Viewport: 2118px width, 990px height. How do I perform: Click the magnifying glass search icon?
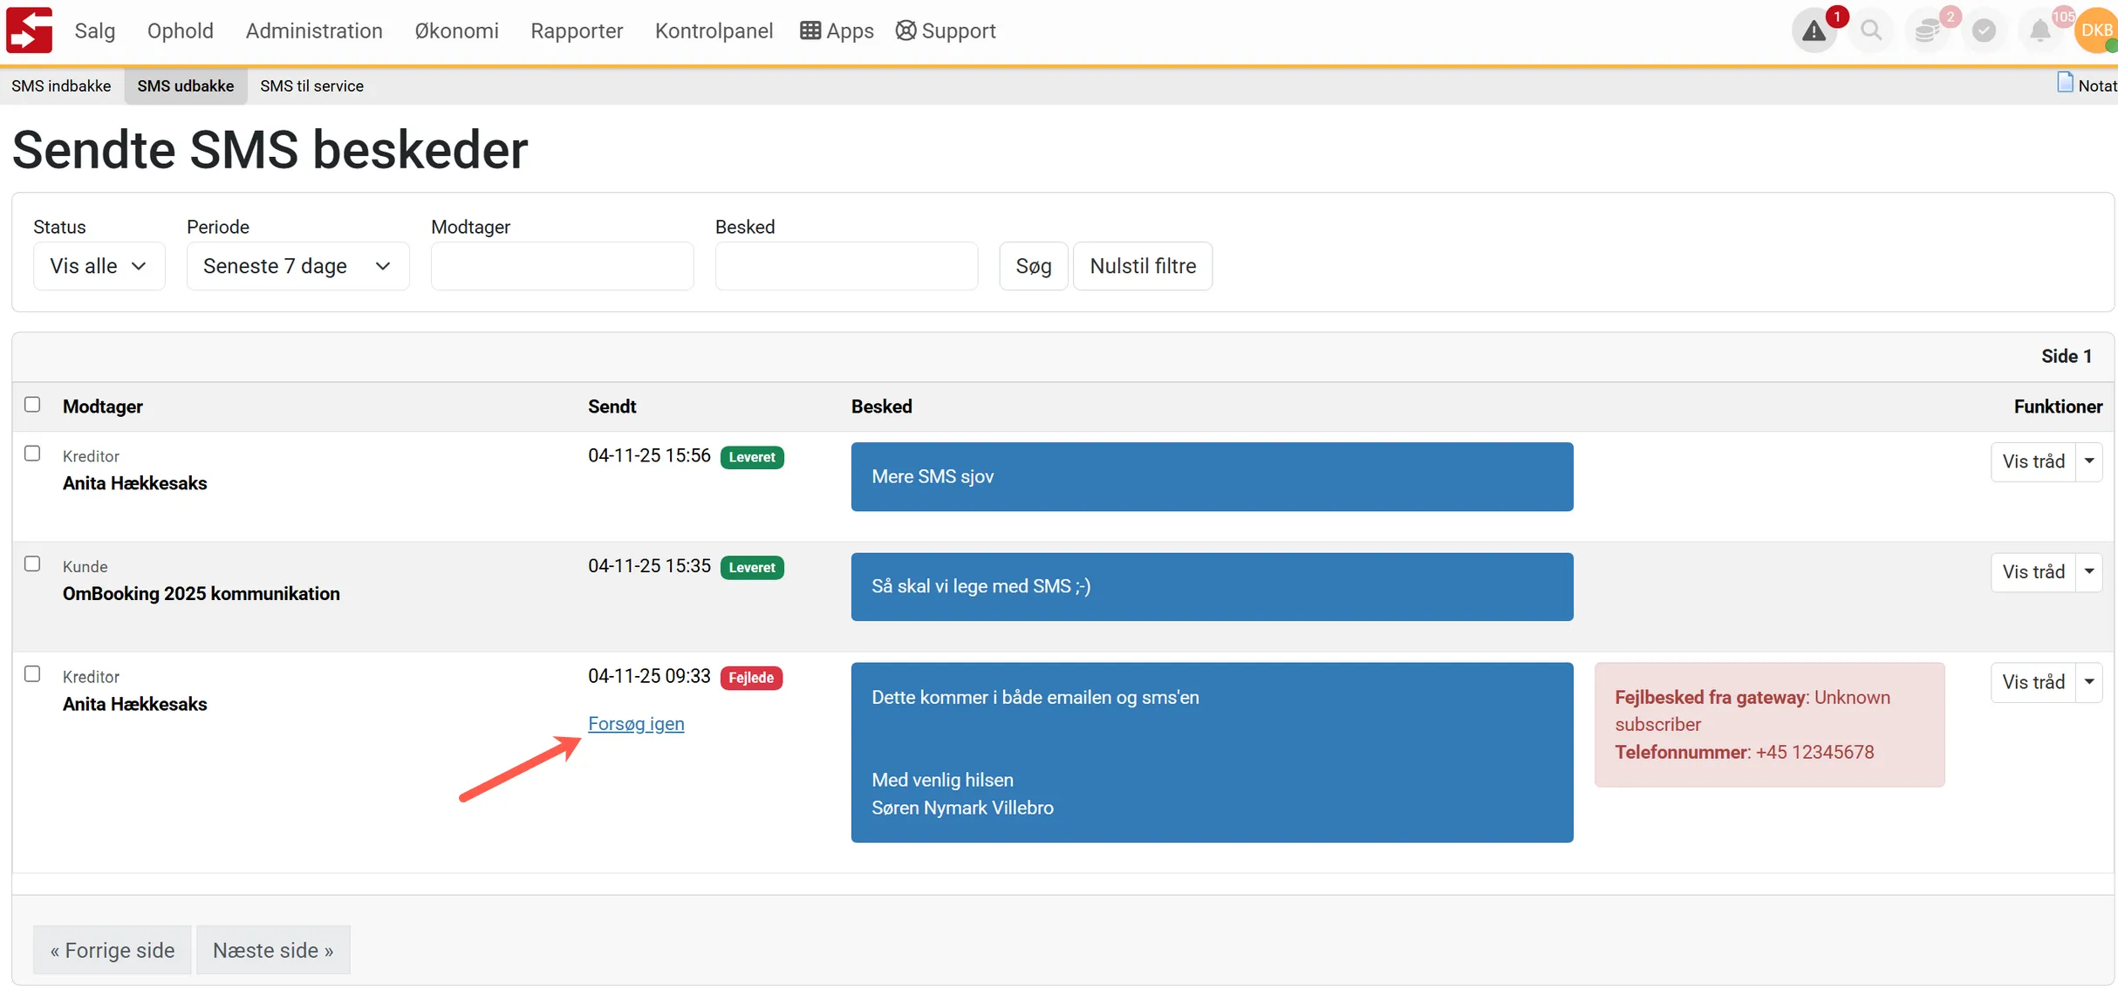1871,31
